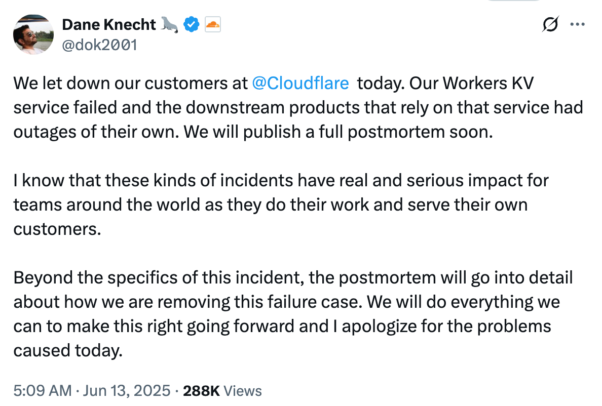Click the Jun 13, 2025 date
Image resolution: width=602 pixels, height=406 pixels.
click(x=127, y=391)
